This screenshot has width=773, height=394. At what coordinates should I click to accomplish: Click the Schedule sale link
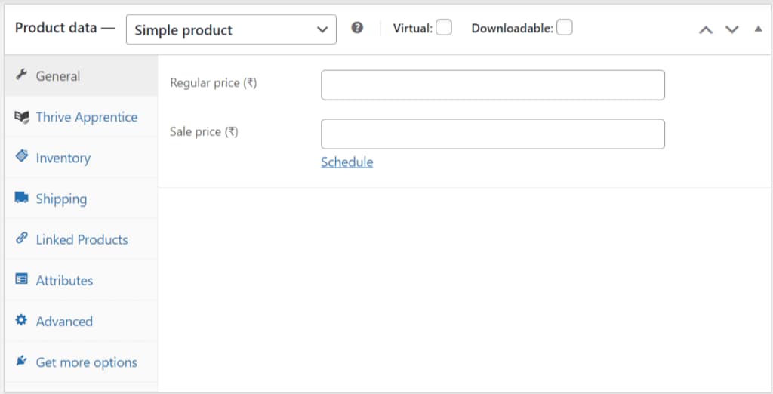coord(346,162)
